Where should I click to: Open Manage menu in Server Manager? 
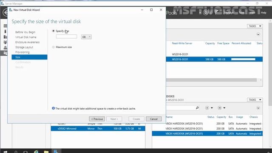click(229, 13)
